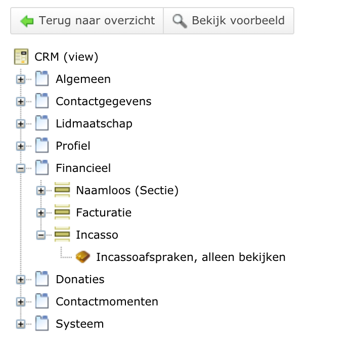Select the Contactmomenten tree item
Screen dimensions: 353x356
click(x=107, y=301)
